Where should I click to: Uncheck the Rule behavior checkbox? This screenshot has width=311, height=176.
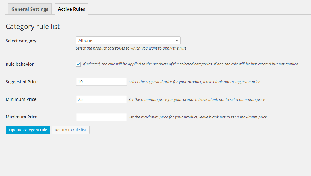(x=78, y=64)
